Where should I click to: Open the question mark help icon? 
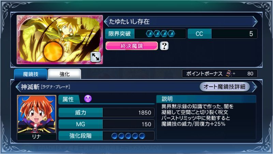[164, 46]
